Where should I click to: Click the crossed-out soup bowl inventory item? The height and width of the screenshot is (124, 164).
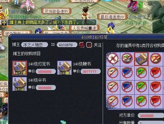(x=127, y=59)
